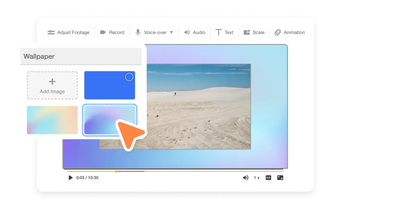
Task: Toggle picture-in-picture mode
Action: pos(280,178)
